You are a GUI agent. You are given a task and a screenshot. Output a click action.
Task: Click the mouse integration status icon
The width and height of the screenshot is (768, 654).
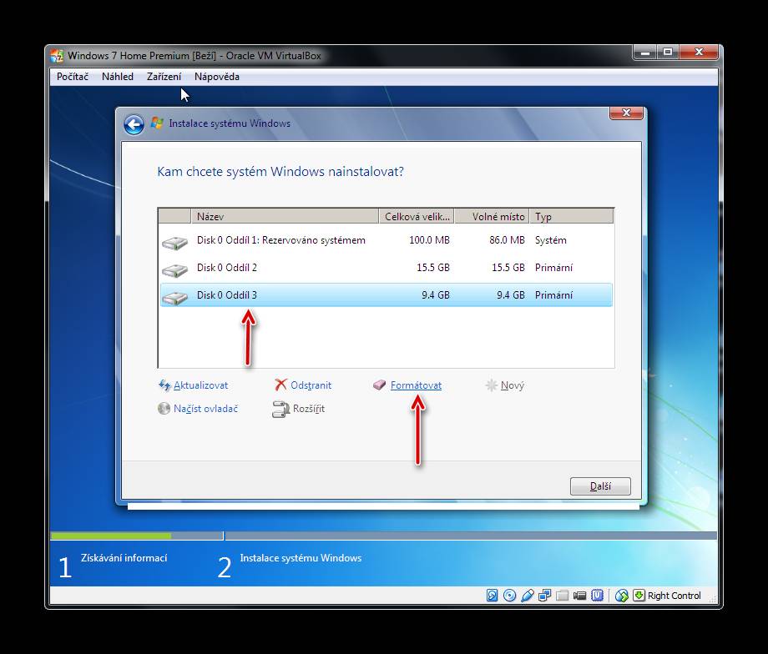622,596
